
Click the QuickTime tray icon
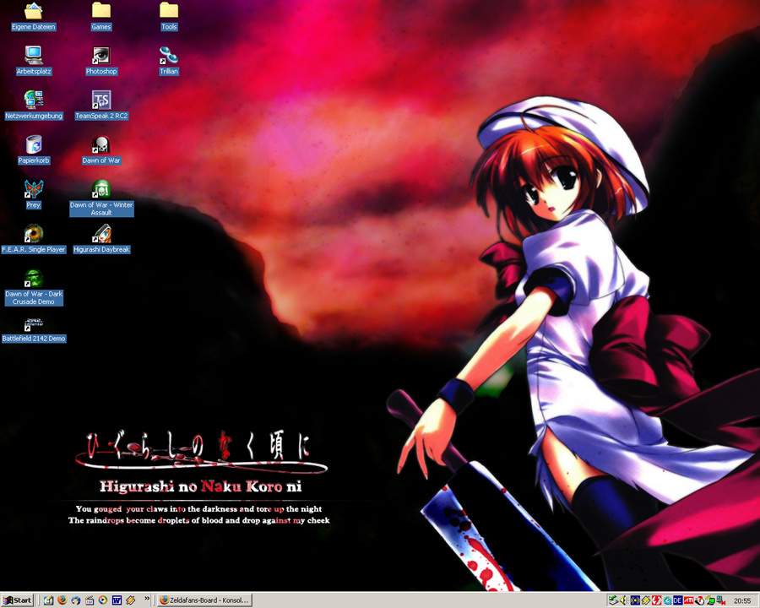667,600
